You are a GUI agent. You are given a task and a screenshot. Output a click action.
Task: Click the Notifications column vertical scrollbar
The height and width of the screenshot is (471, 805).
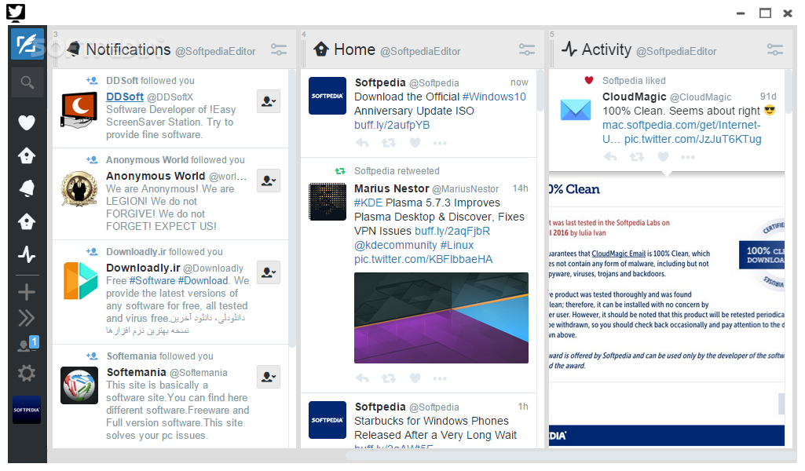point(292,208)
